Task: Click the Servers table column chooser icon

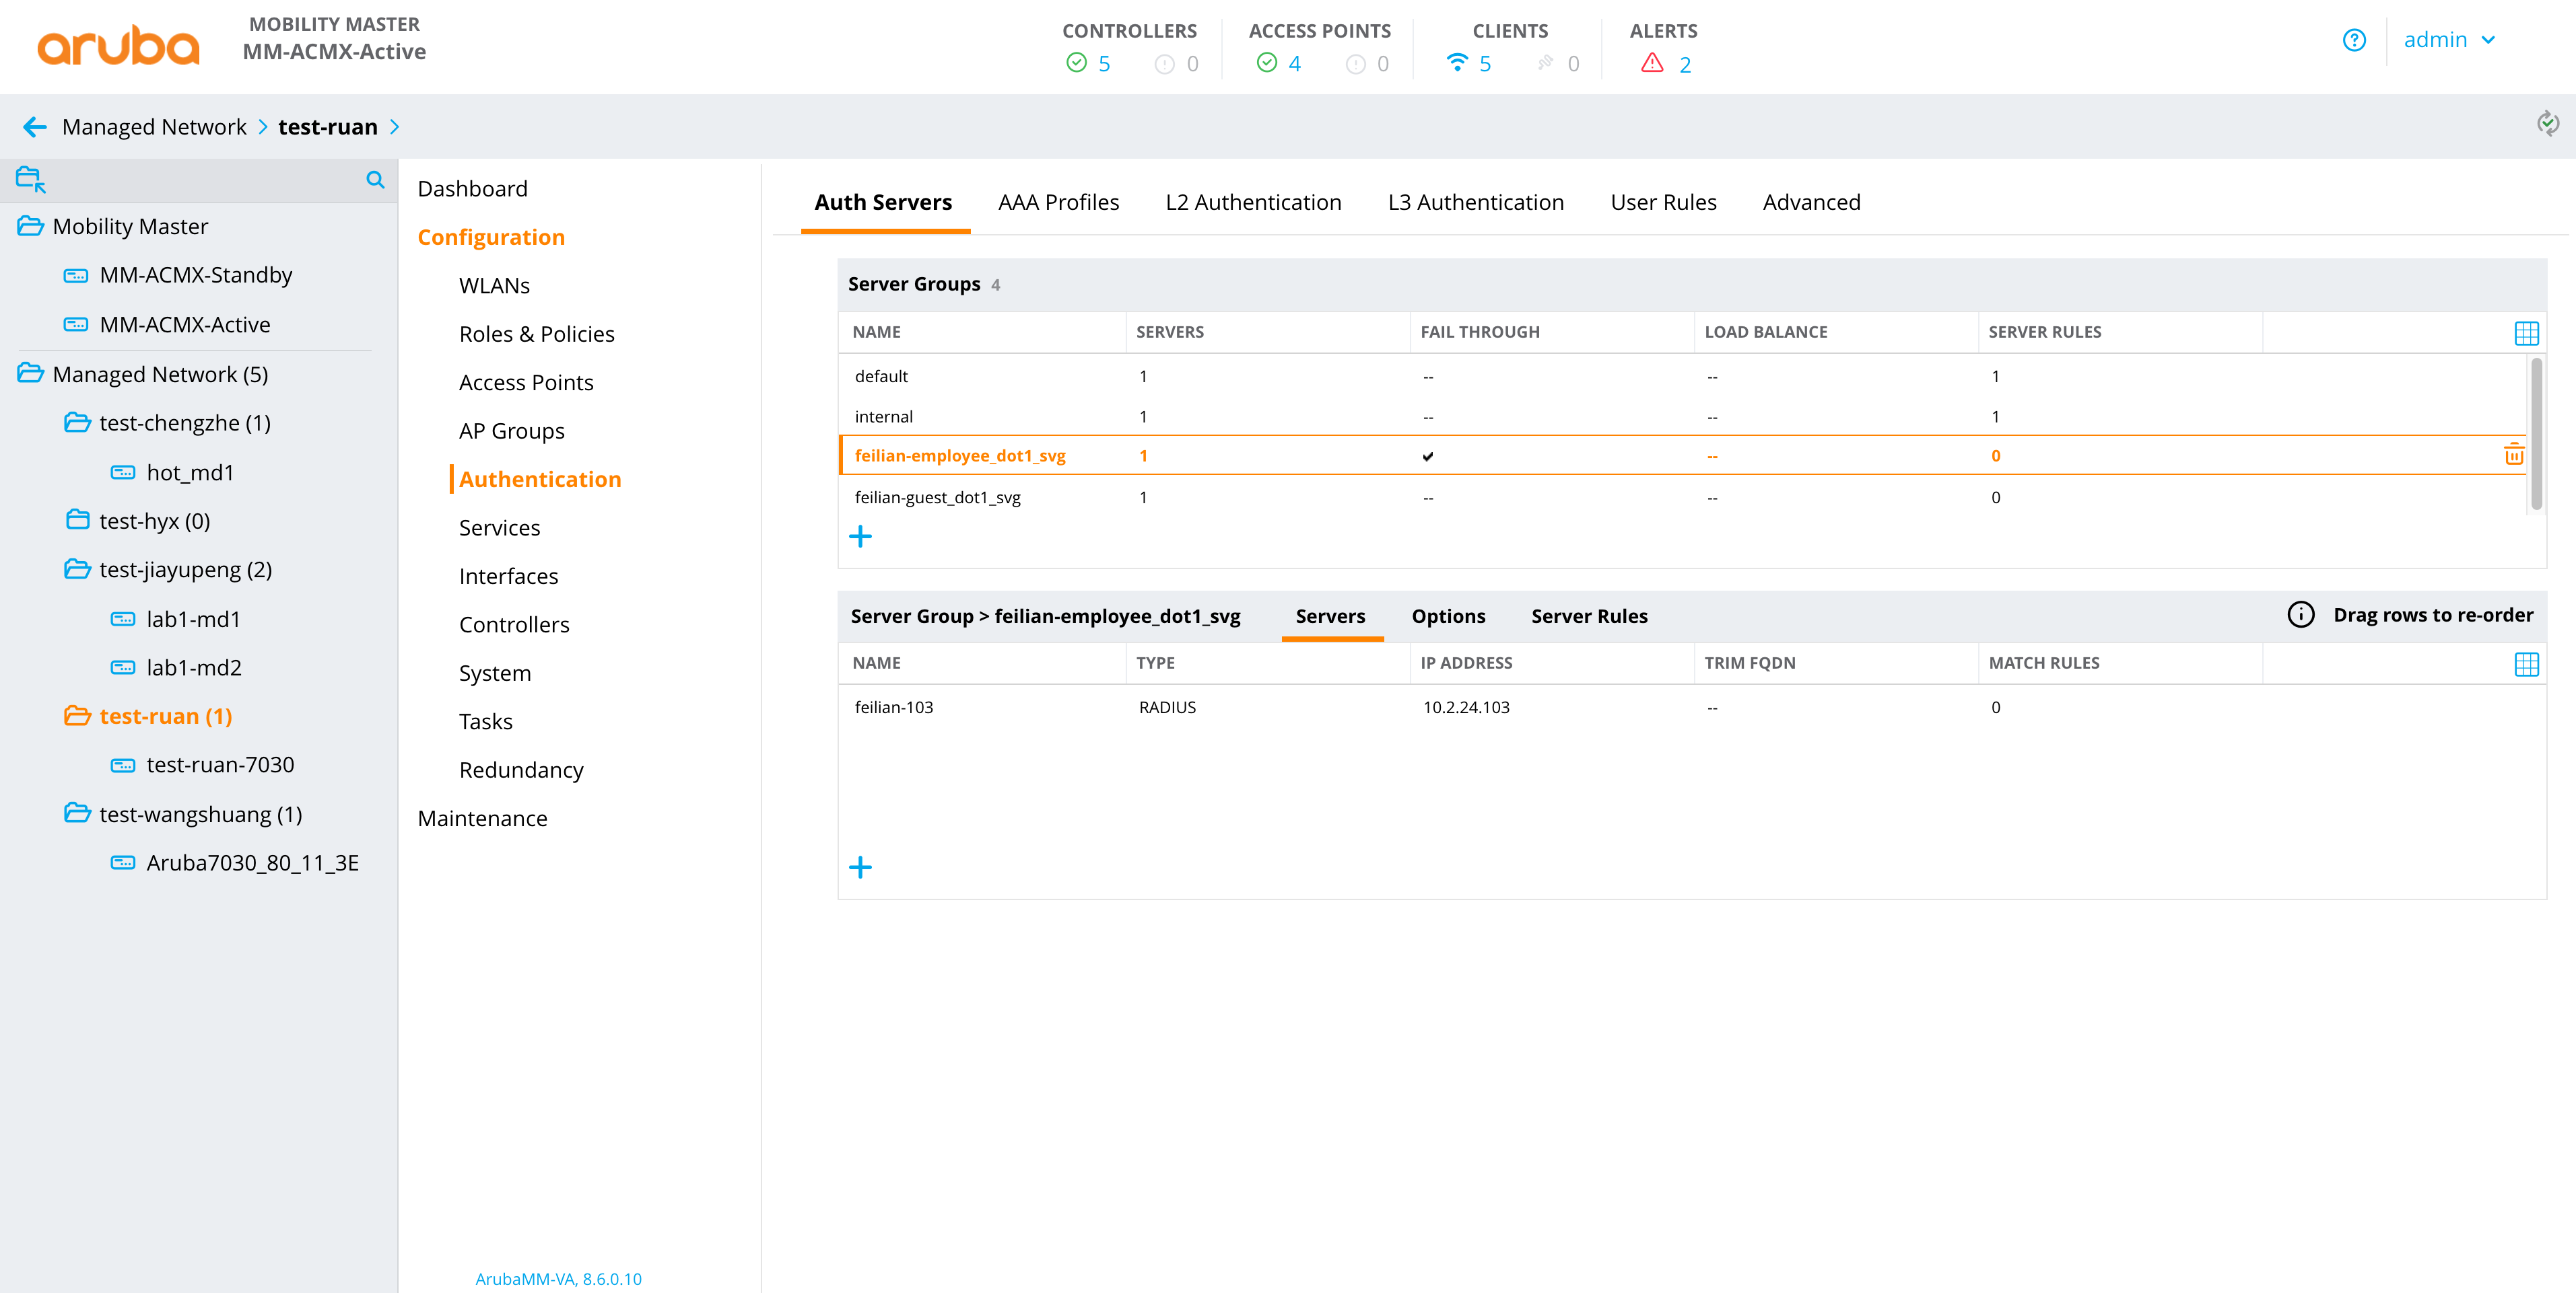Action: (x=2526, y=663)
